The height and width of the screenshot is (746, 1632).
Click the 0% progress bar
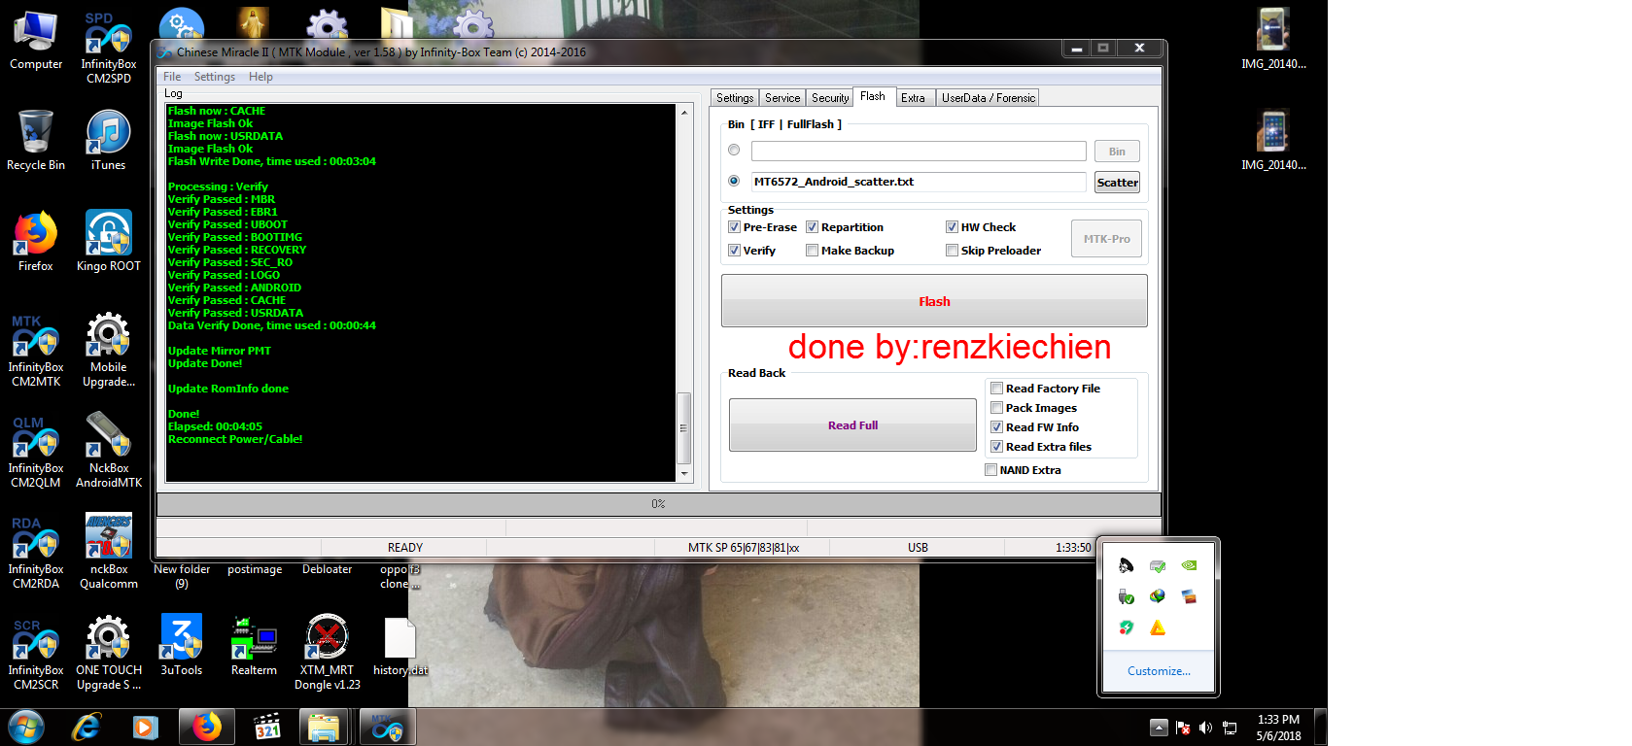[658, 504]
